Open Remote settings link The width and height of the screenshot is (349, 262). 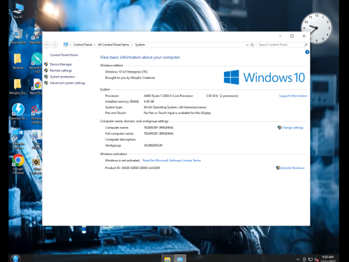click(x=61, y=71)
